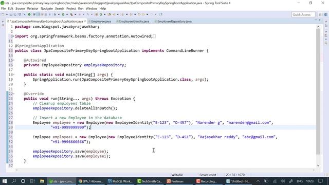Image resolution: width=329 pixels, height=185 pixels.
Task: Click "narender@gmail.com" string on line 28
Action: coord(249,122)
